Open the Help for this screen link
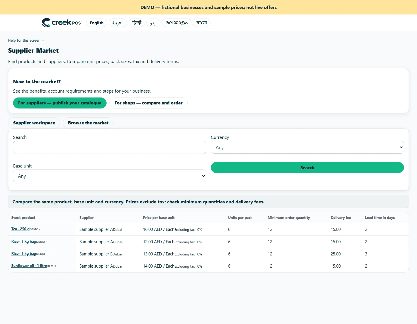The image size is (417, 324). [26, 41]
